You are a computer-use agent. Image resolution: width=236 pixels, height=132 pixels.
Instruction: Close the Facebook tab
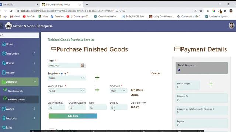[x=37, y=4]
